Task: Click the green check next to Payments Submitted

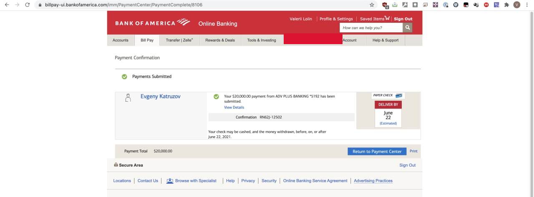Action: [x=124, y=77]
